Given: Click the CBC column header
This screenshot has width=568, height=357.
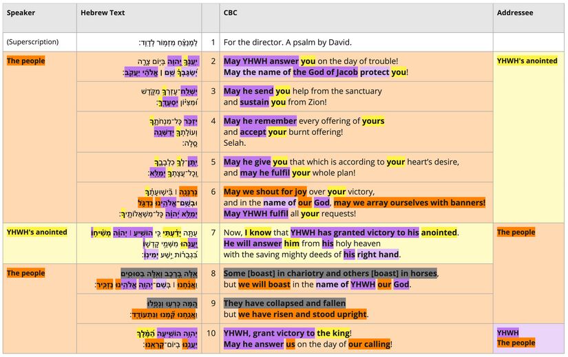Looking at the screenshot, I should pyautogui.click(x=231, y=13).
